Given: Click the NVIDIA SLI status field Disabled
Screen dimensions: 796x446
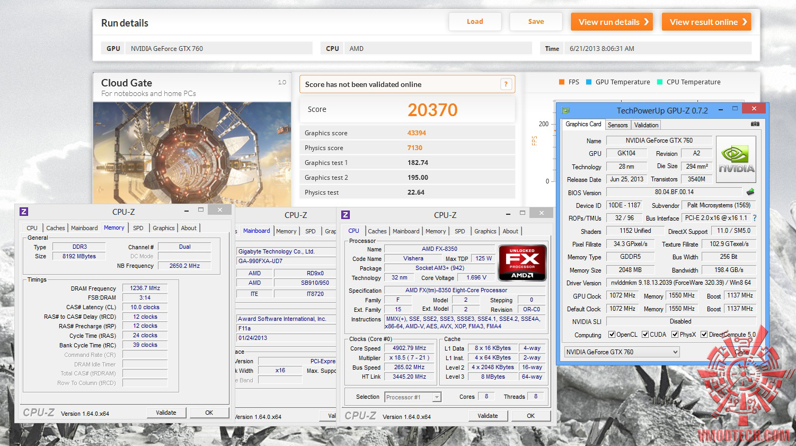Looking at the screenshot, I should click(x=680, y=321).
